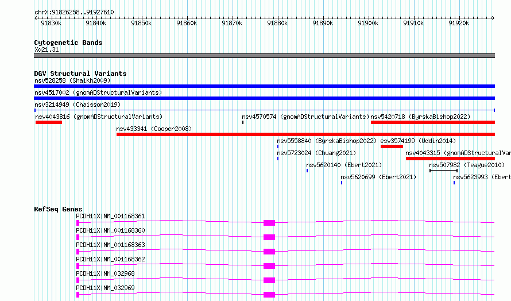Open the nsv5620140 (Ebert2021) label
Screen dimensions: 511x301
(344, 165)
